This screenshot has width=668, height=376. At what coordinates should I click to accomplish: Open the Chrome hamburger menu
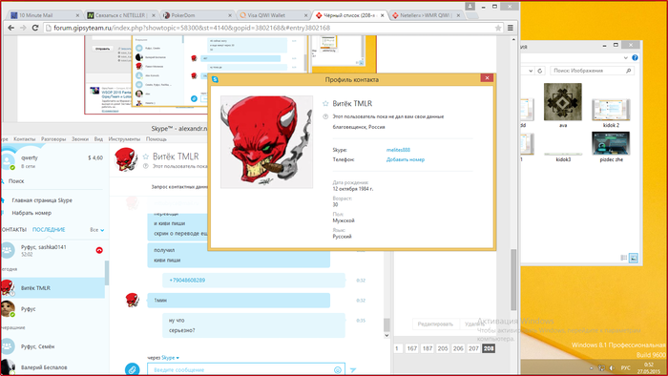(511, 28)
